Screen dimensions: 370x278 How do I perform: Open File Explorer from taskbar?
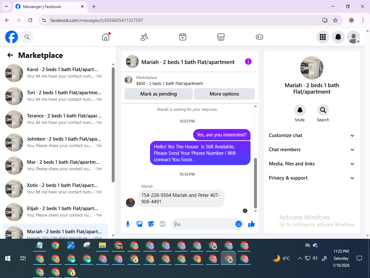[102, 246]
